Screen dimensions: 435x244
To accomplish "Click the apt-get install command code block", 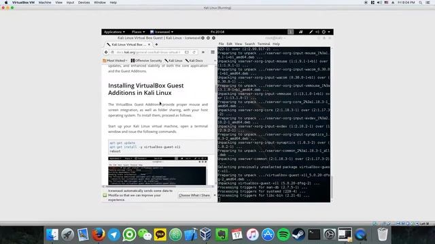I will point(161,147).
